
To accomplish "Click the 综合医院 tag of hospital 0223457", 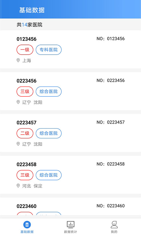I will [48, 133].
